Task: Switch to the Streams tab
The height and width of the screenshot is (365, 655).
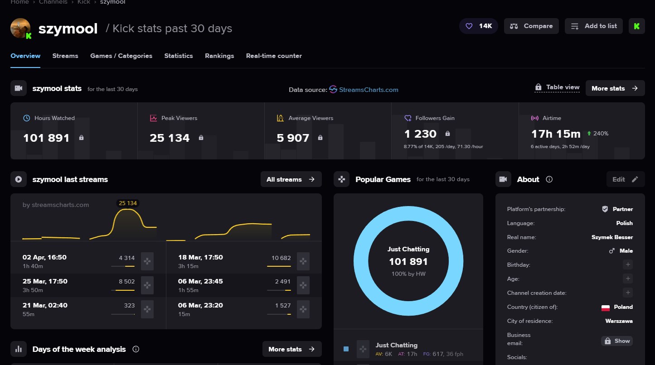Action: pyautogui.click(x=65, y=56)
